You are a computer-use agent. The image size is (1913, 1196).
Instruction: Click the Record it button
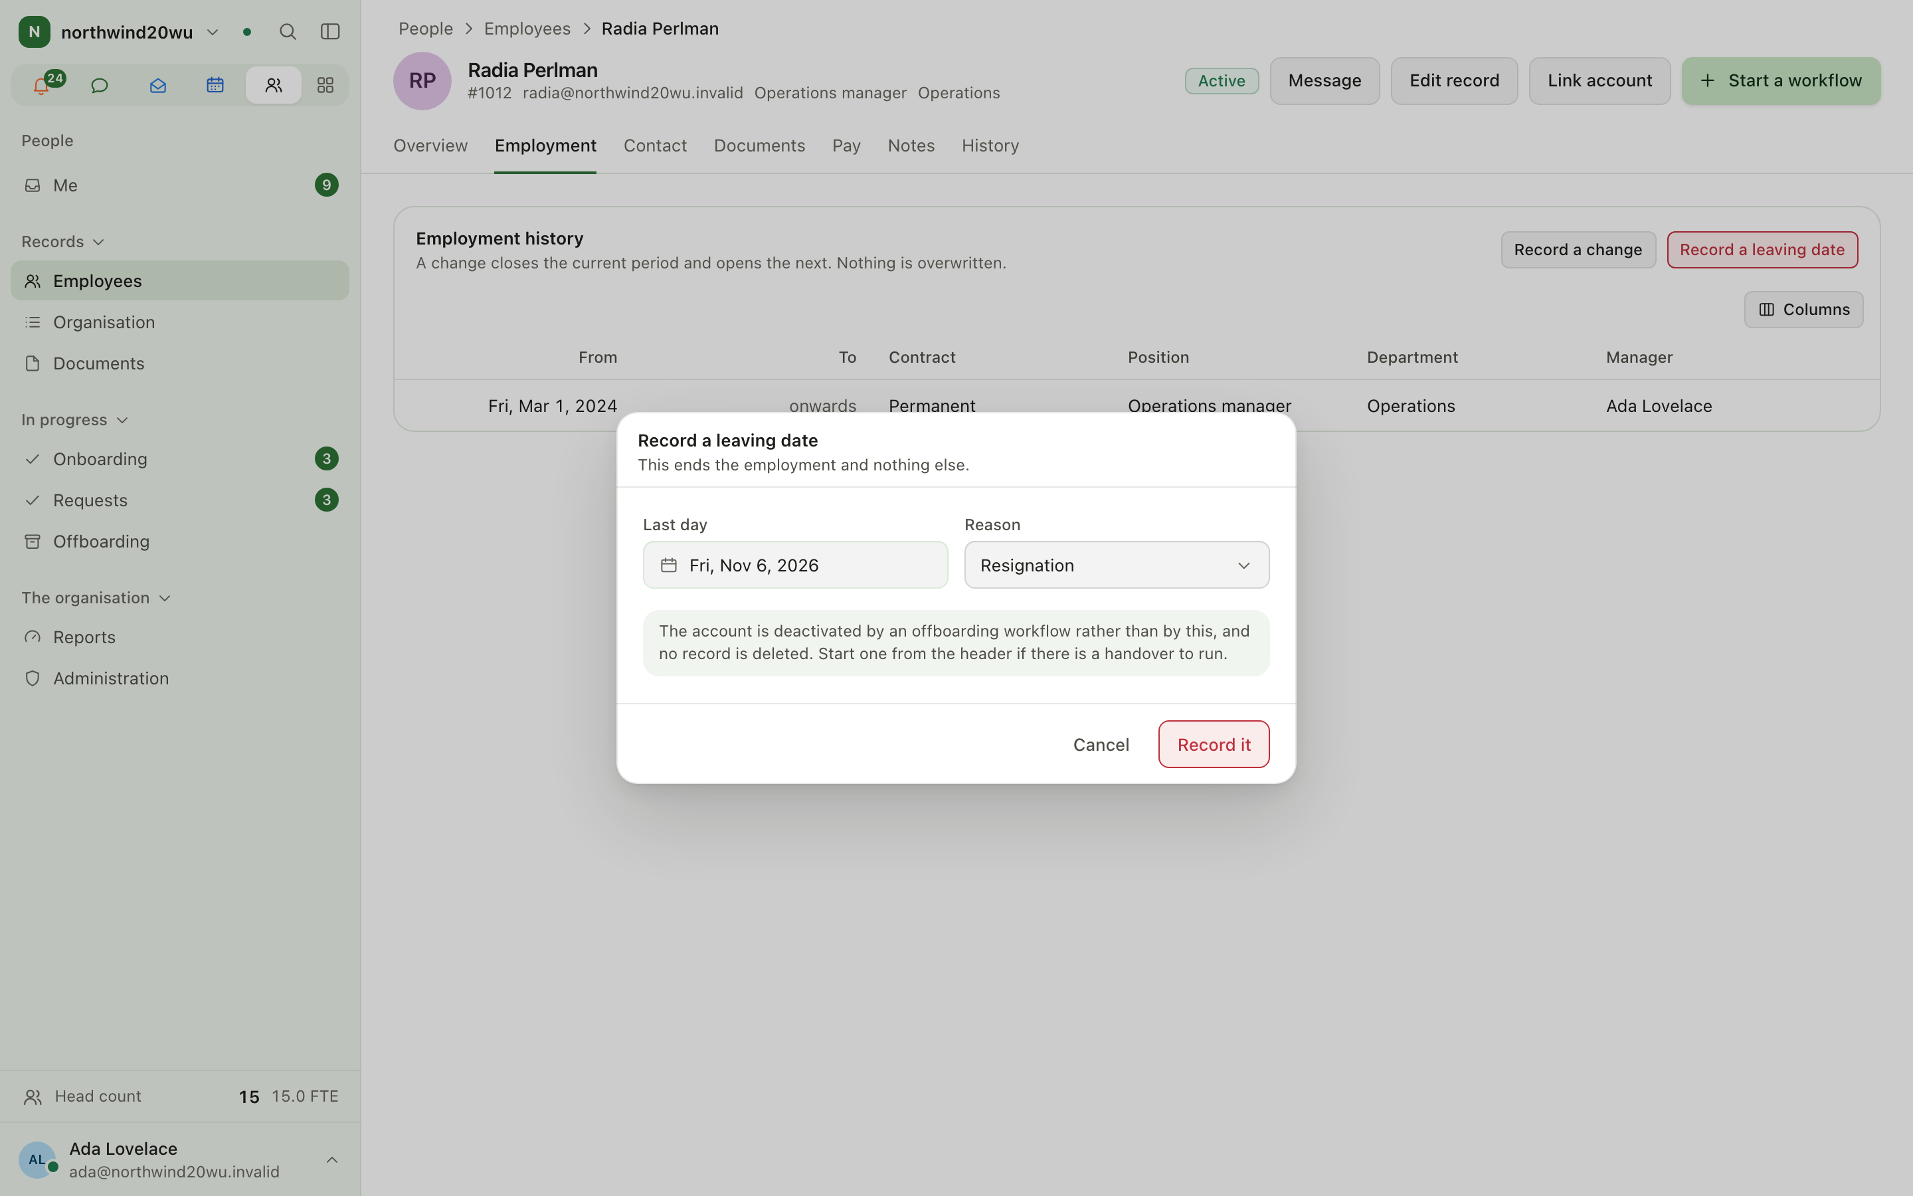pyautogui.click(x=1214, y=744)
